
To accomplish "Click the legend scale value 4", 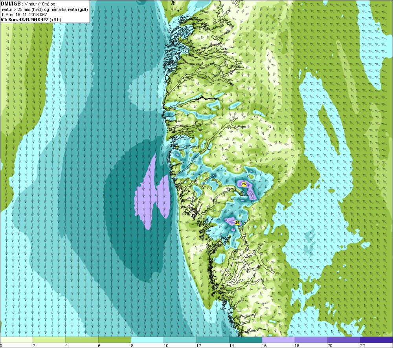I will [66, 346].
